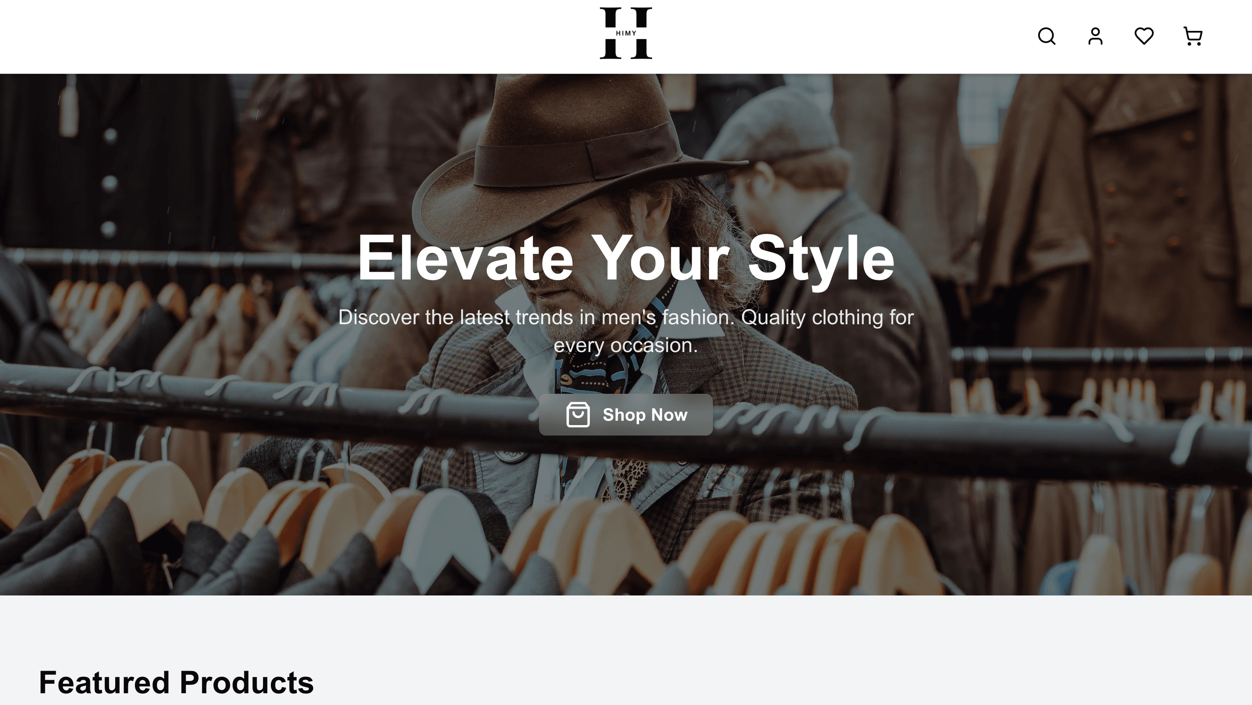This screenshot has height=705, width=1252.
Task: Click the HIMY logo in header
Action: click(626, 33)
